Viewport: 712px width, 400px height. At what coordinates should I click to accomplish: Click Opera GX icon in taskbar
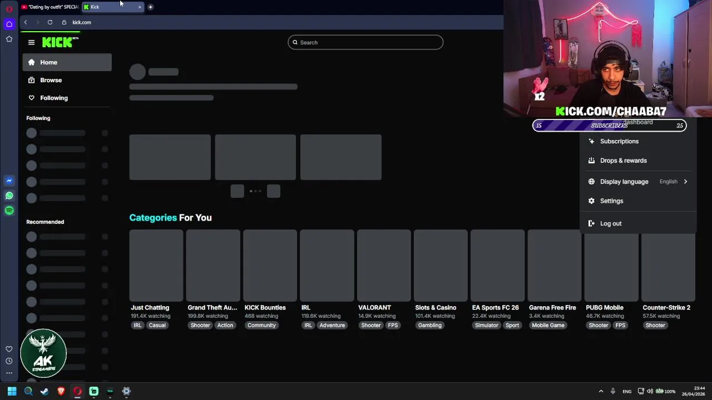coord(77,391)
